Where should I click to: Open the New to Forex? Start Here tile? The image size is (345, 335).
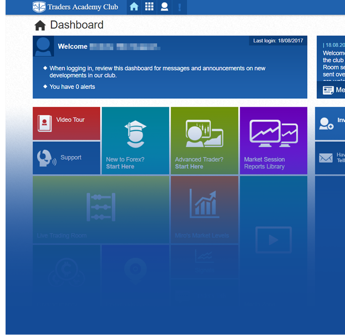click(x=135, y=140)
